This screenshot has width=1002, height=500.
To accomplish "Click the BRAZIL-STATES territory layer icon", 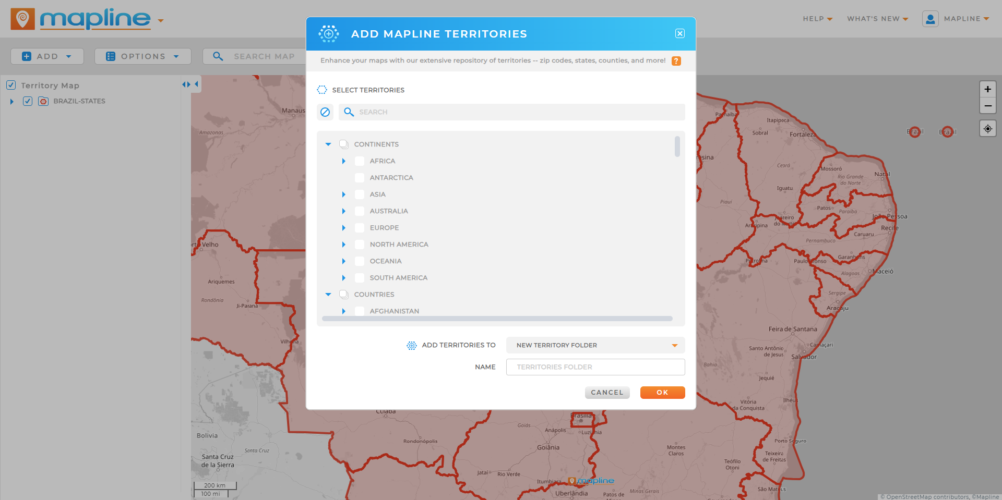I will pos(43,101).
